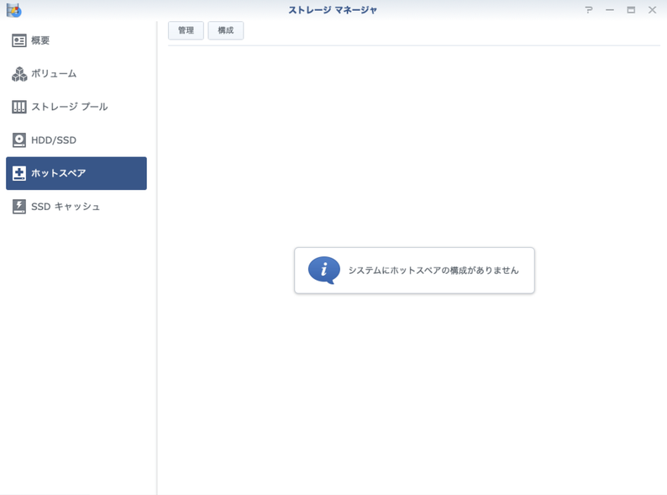Screen dimensions: 667x495
Task: Click the Overview (概要) icon in sidebar
Action: point(18,40)
